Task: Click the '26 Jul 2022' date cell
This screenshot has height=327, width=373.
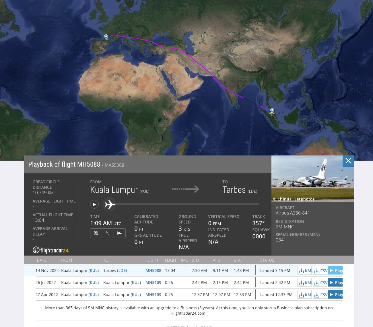Action: click(46, 283)
